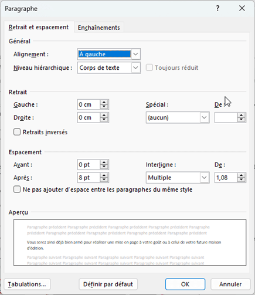The width and height of the screenshot is (255, 295).
Task: Check Ne pas ajouter d'espace entre paragraphes
Action: point(17,189)
